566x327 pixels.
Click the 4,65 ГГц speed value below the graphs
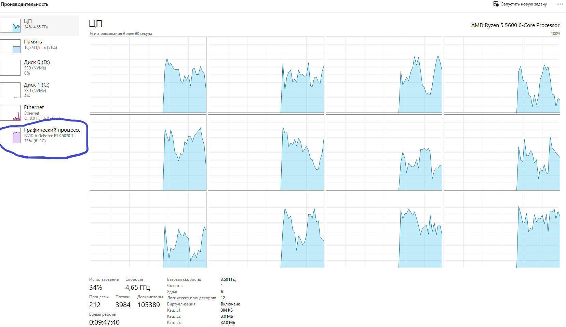point(138,288)
